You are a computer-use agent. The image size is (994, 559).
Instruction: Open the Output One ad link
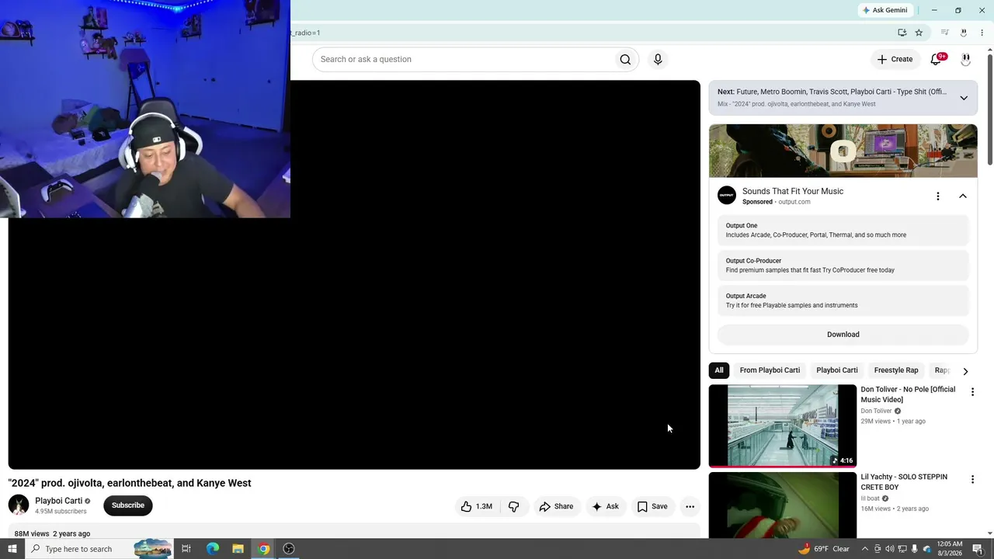(843, 231)
